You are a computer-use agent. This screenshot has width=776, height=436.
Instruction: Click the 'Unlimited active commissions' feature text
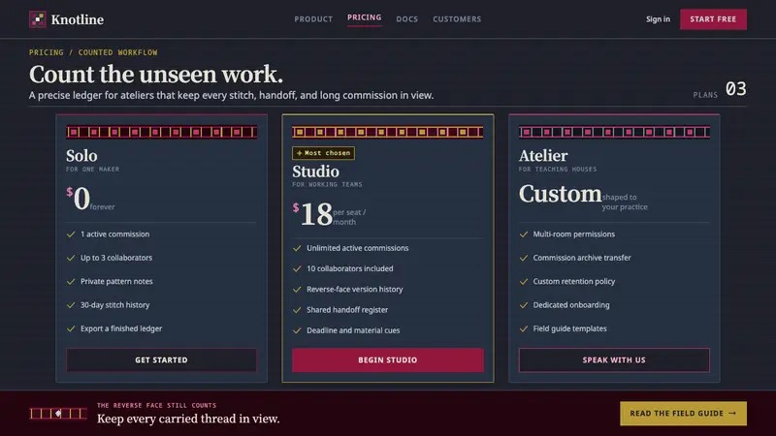357,248
